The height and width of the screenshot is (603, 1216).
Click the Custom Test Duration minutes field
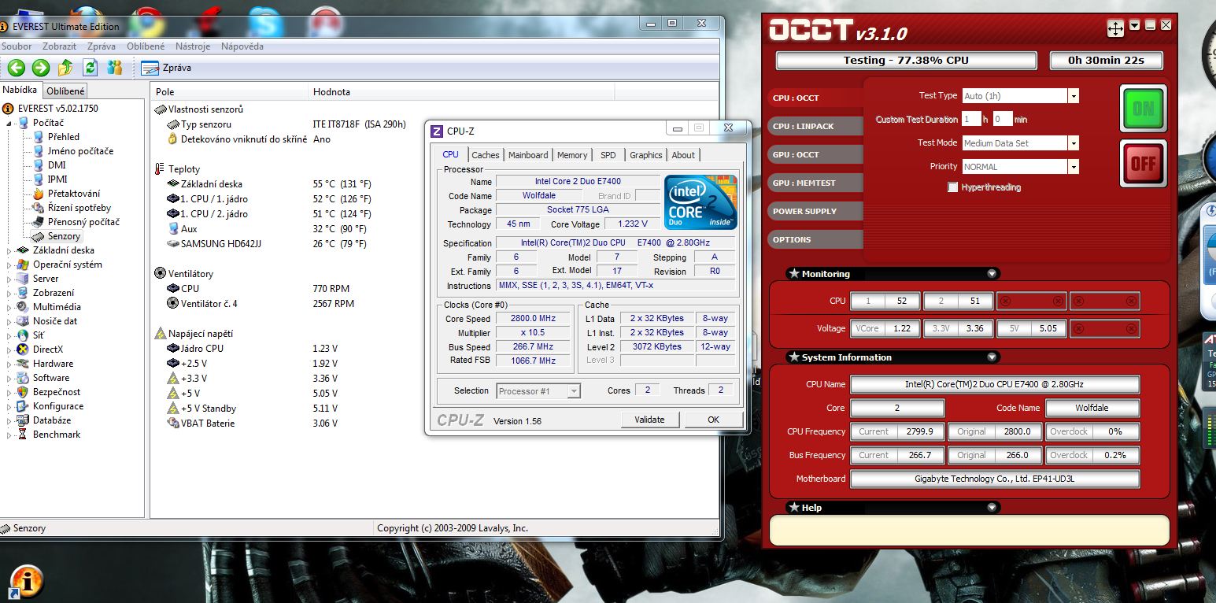pyautogui.click(x=1002, y=120)
